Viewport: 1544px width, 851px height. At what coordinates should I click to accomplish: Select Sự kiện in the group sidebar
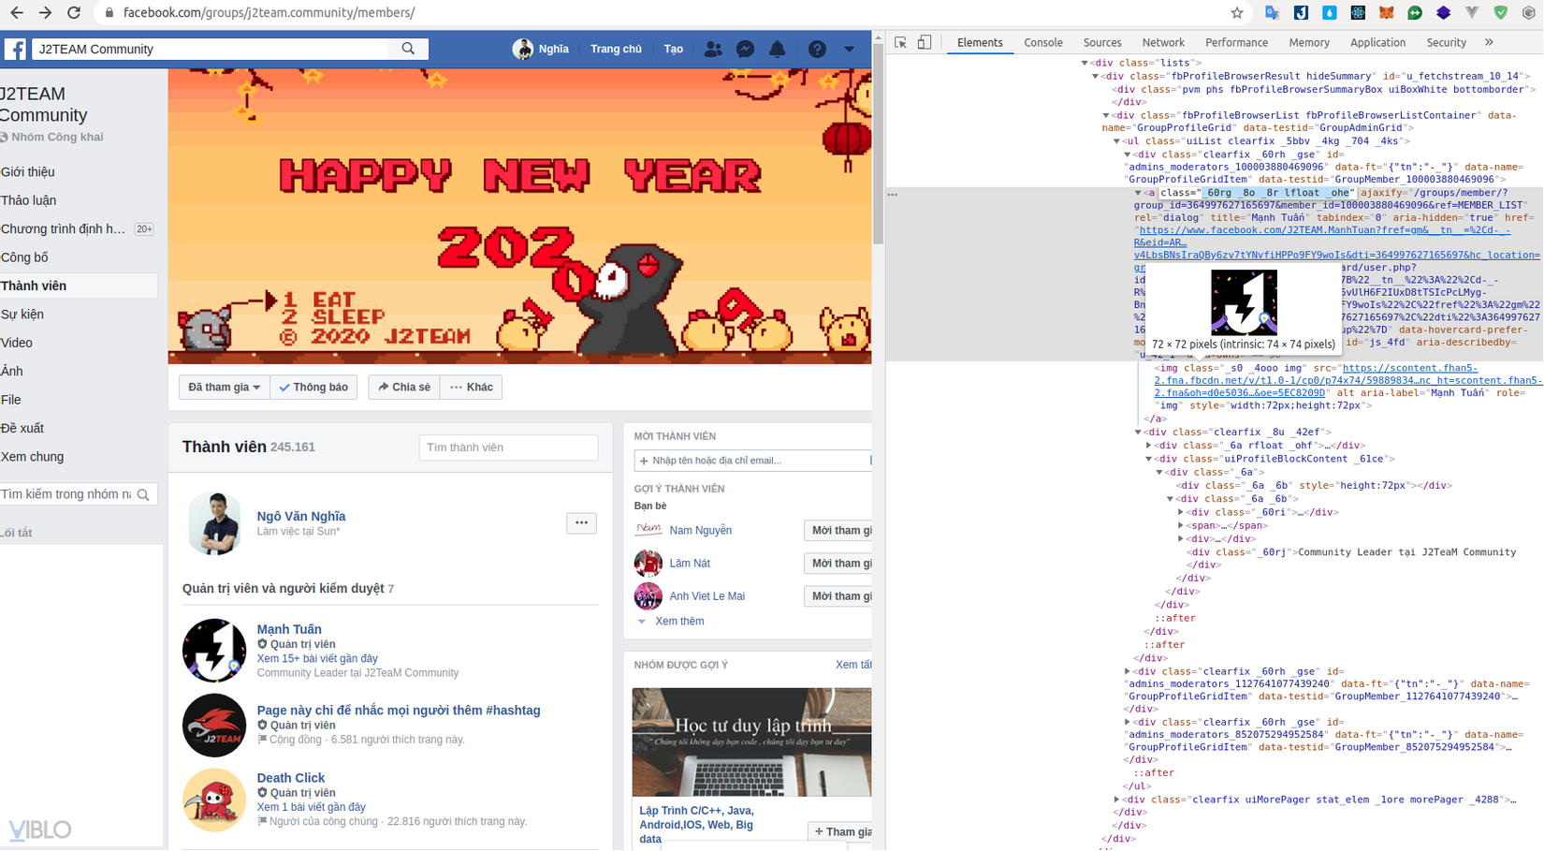pos(22,315)
